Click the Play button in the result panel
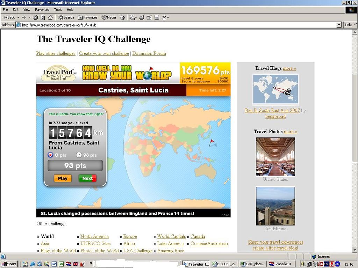Screen dimensions: 358x268 pos(63,178)
